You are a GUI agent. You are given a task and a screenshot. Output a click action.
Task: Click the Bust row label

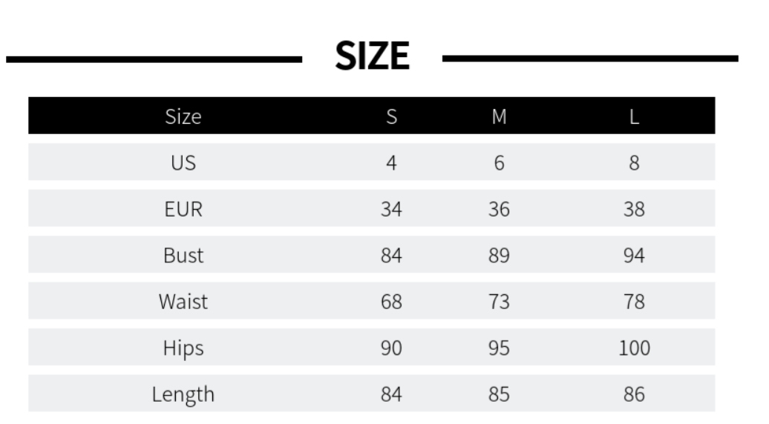(183, 256)
